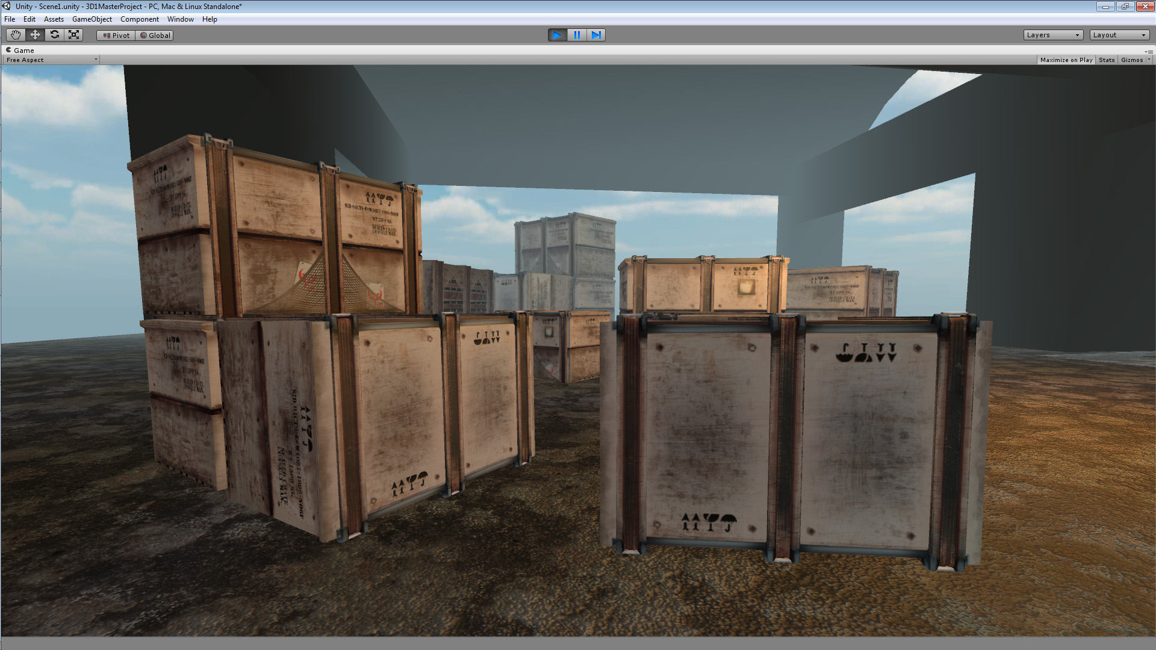Toggle the Stats overlay
The image size is (1156, 650).
(1106, 60)
